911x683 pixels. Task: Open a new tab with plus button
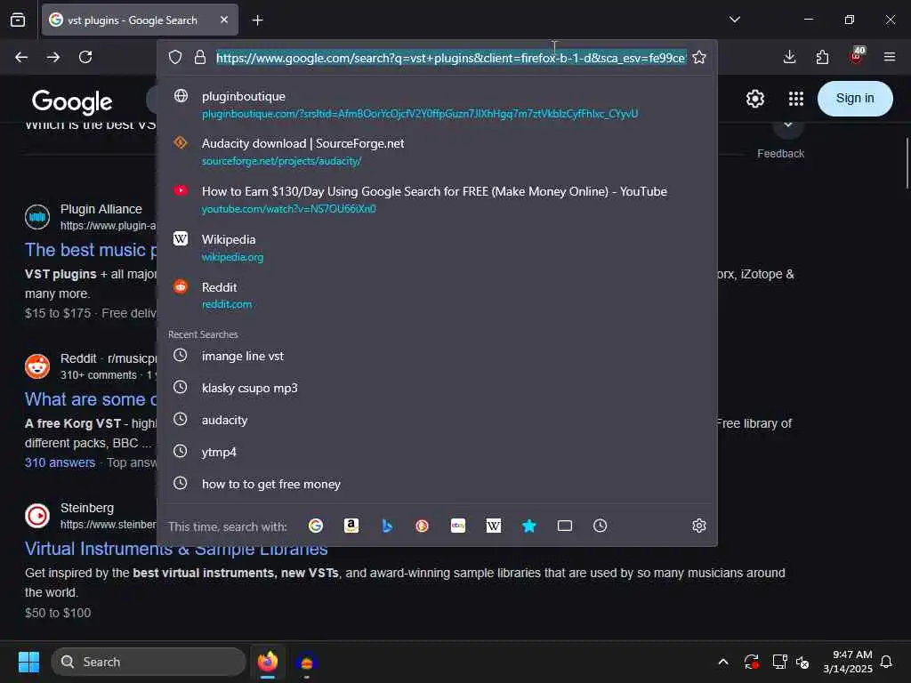click(257, 20)
